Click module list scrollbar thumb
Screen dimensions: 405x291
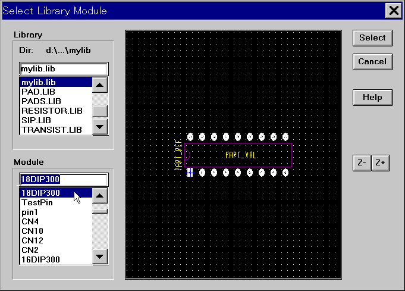click(100, 211)
